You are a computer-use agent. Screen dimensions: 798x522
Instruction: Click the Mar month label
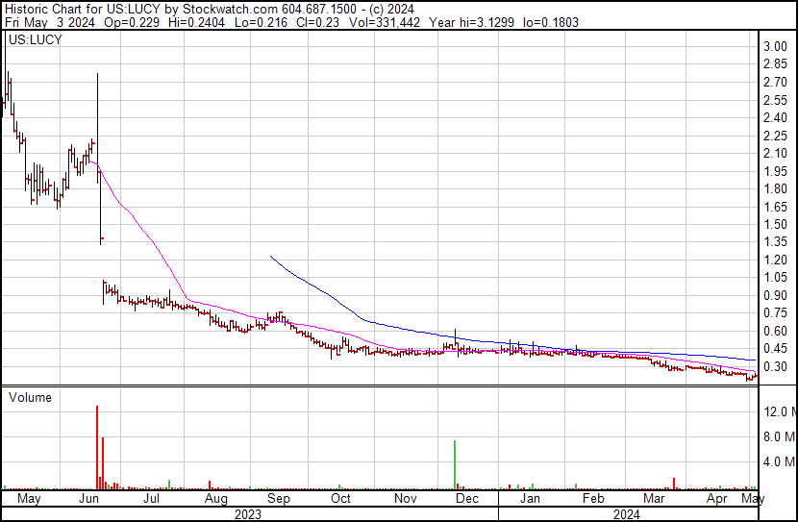(x=654, y=498)
